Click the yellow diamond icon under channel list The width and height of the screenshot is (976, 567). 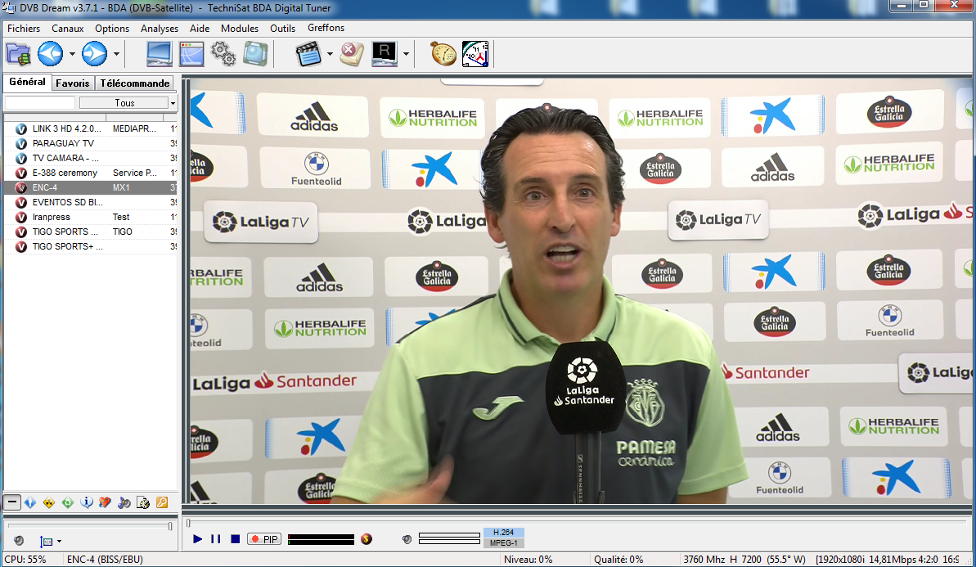click(49, 502)
